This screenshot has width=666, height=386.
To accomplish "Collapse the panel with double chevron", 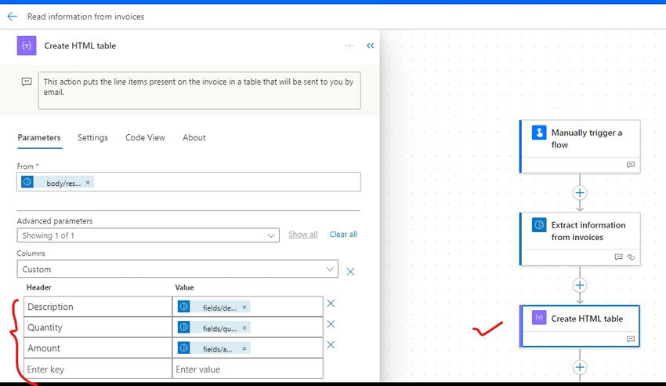I will coord(370,46).
